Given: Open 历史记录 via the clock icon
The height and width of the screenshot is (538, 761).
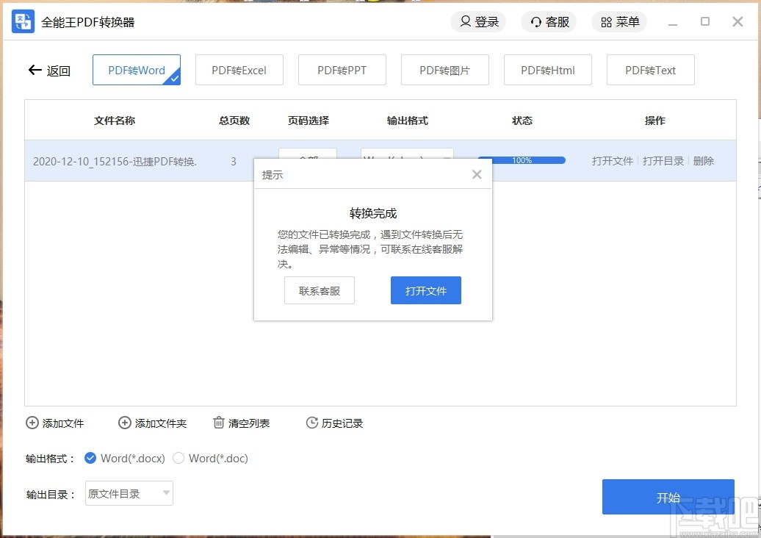Looking at the screenshot, I should [x=311, y=423].
